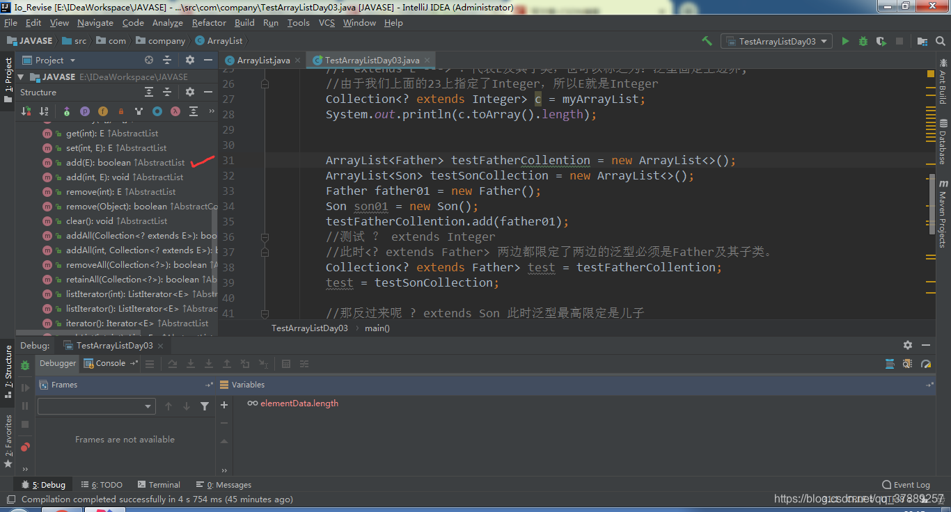This screenshot has width=951, height=512.
Task: Run TestArrayListDay03 with the green Run icon
Action: click(844, 41)
